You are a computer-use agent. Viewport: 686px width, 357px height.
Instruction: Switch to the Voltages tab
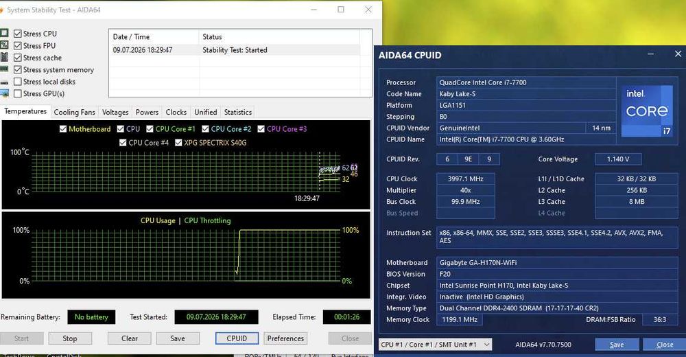[115, 112]
